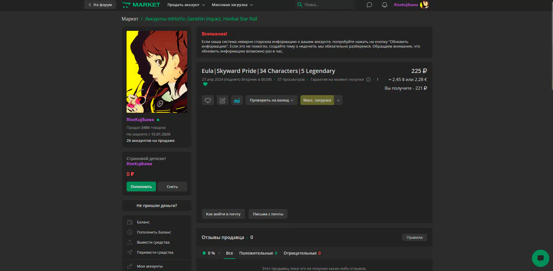
Task: Click RiseKujikawa link in deposit panel
Action: [139, 164]
